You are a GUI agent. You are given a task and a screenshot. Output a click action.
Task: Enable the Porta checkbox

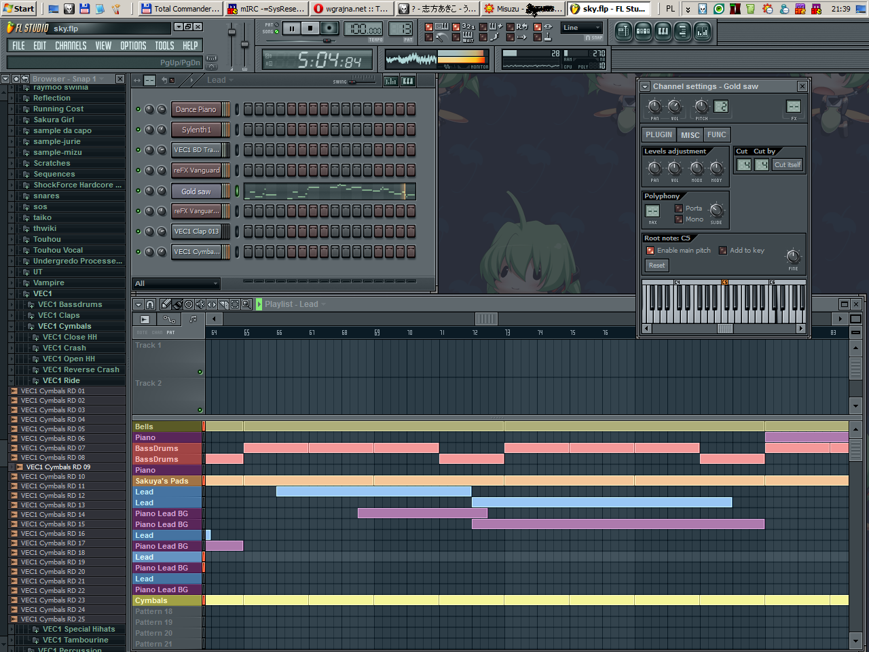point(679,209)
